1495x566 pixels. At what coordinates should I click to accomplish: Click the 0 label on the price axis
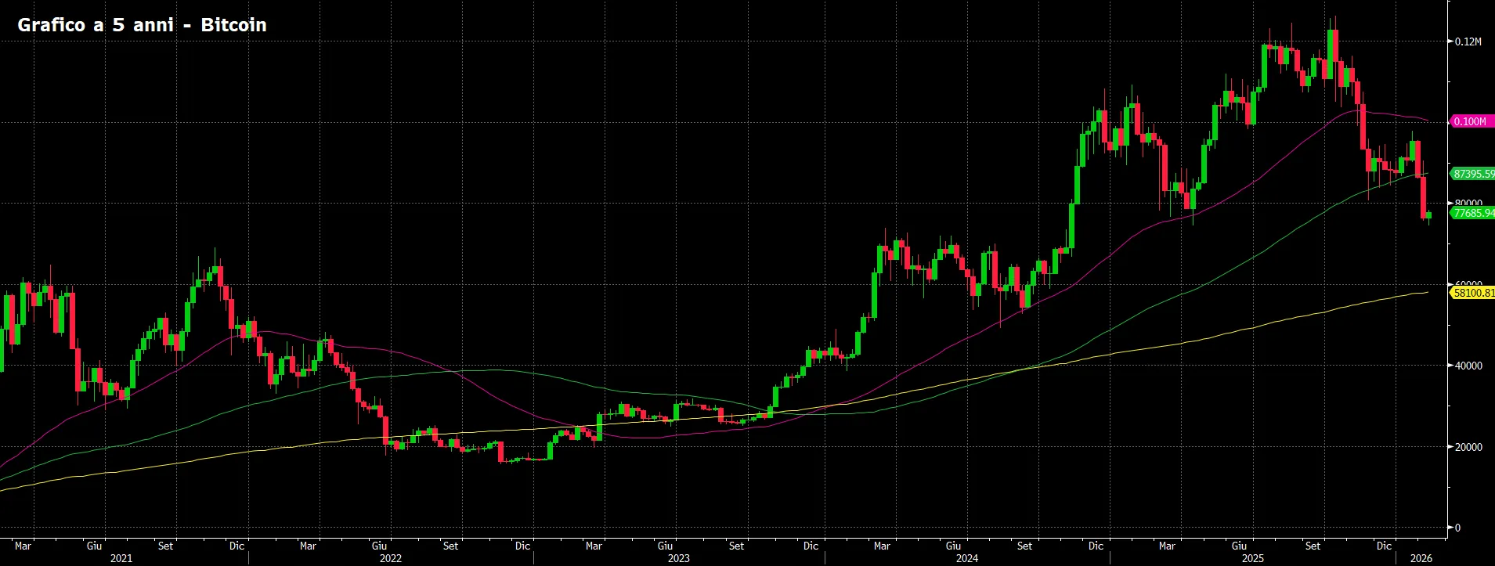click(x=1457, y=528)
